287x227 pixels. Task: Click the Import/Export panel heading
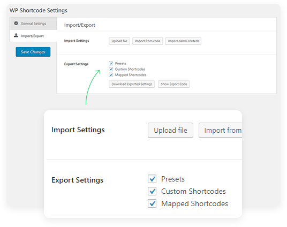80,25
